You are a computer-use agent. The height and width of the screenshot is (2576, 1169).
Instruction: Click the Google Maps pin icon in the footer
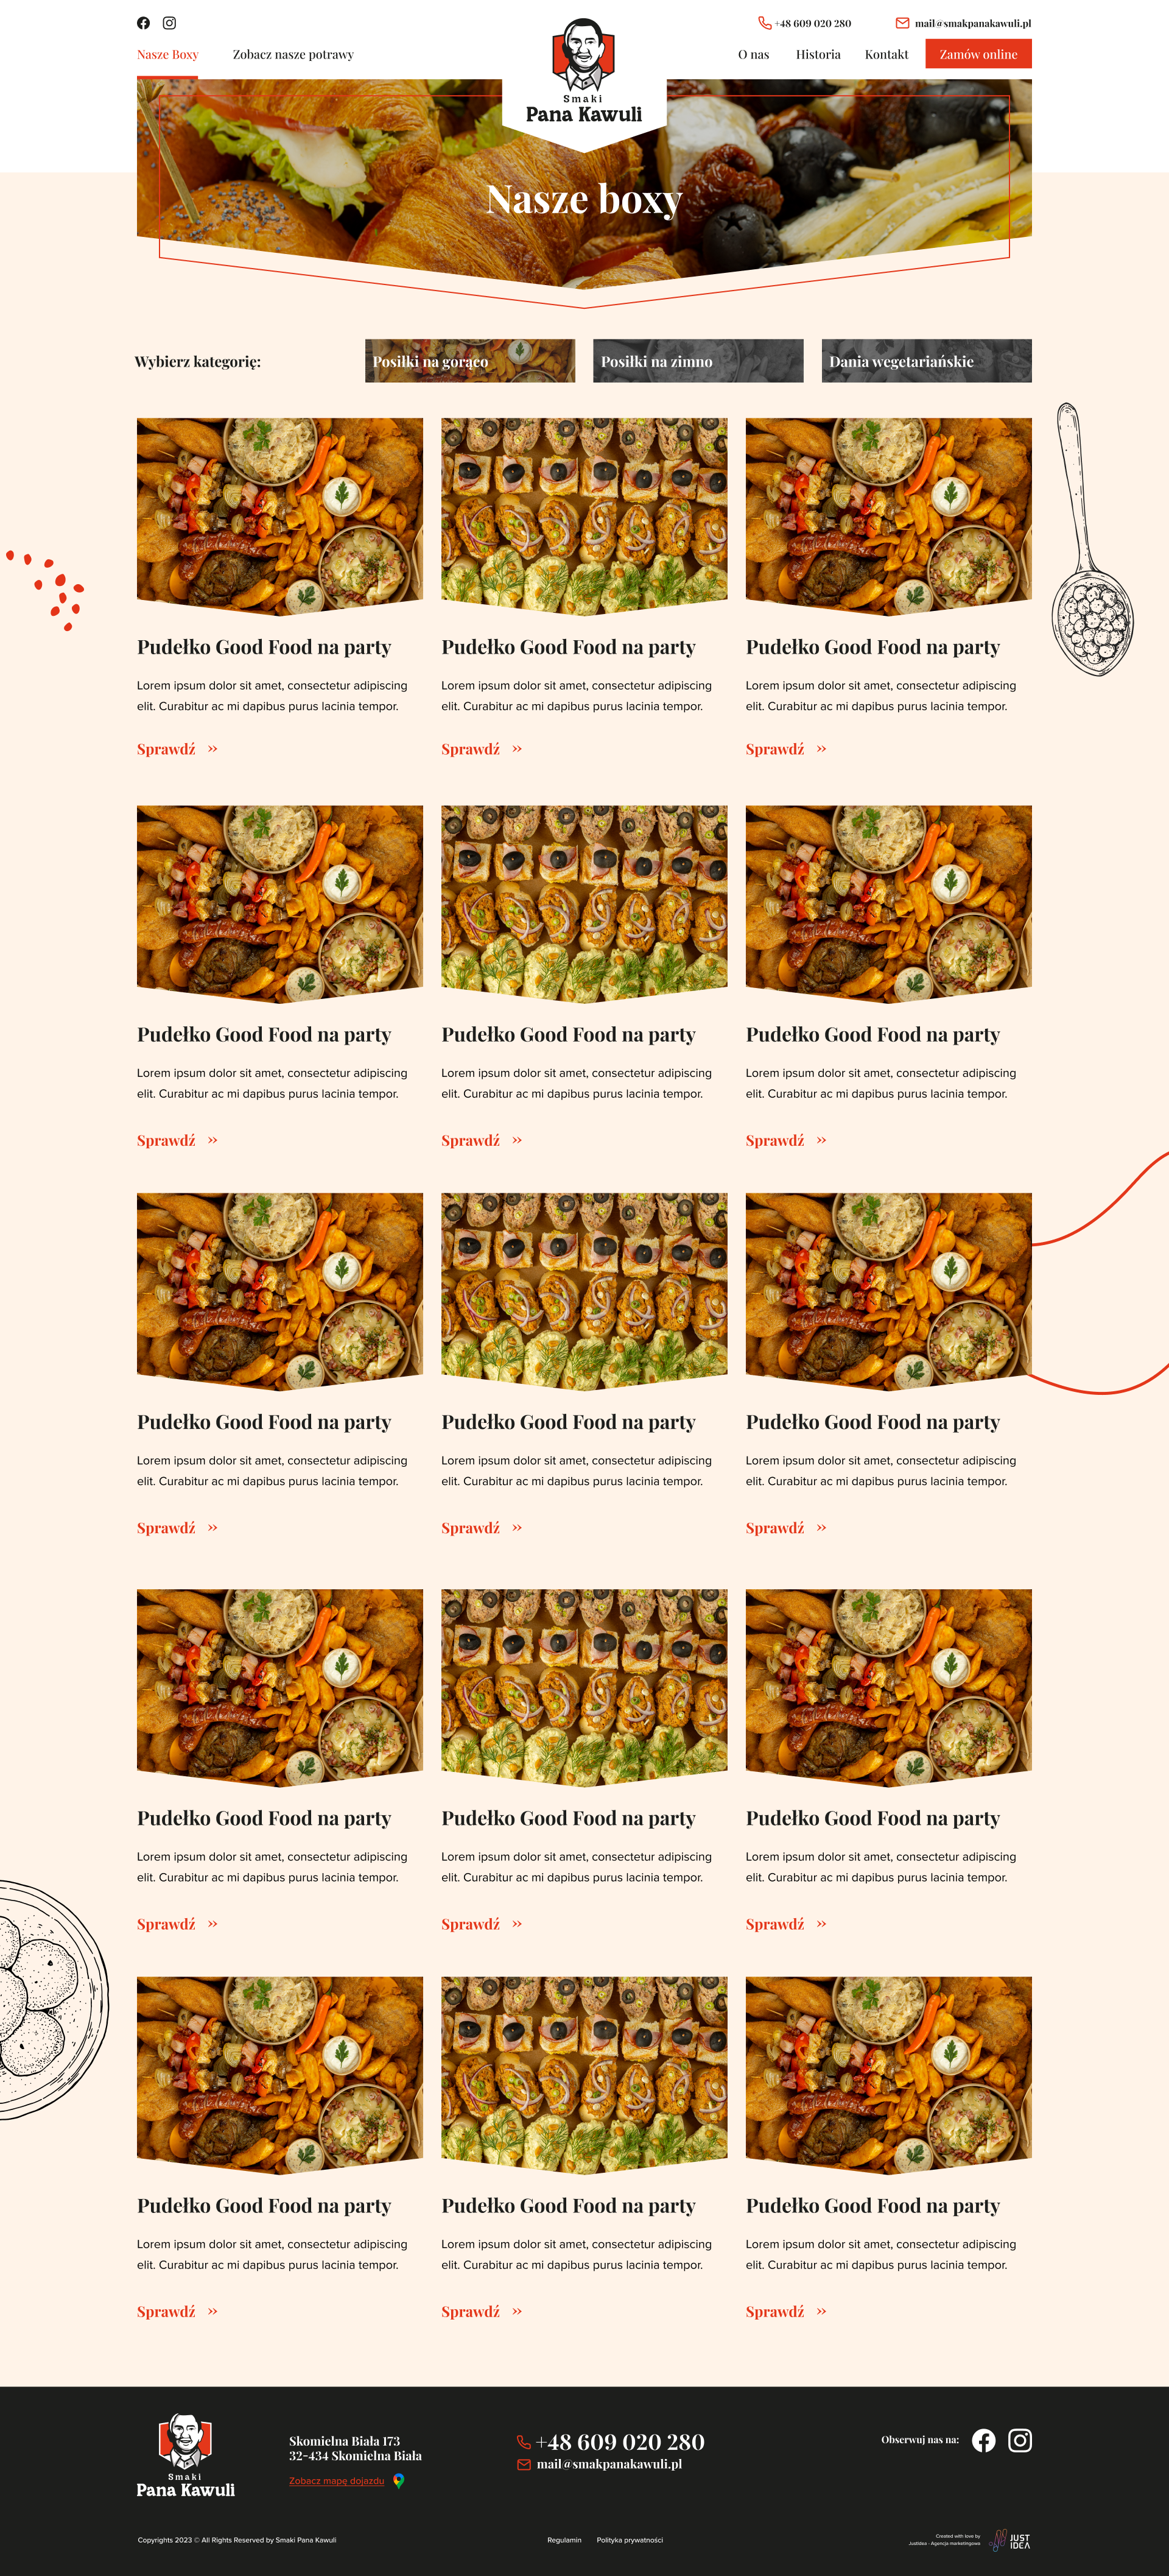(x=399, y=2480)
